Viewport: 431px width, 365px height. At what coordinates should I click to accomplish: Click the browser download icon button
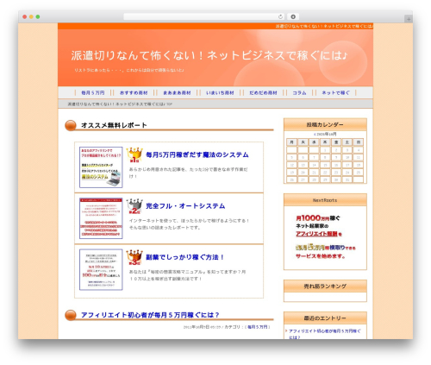coord(293,16)
